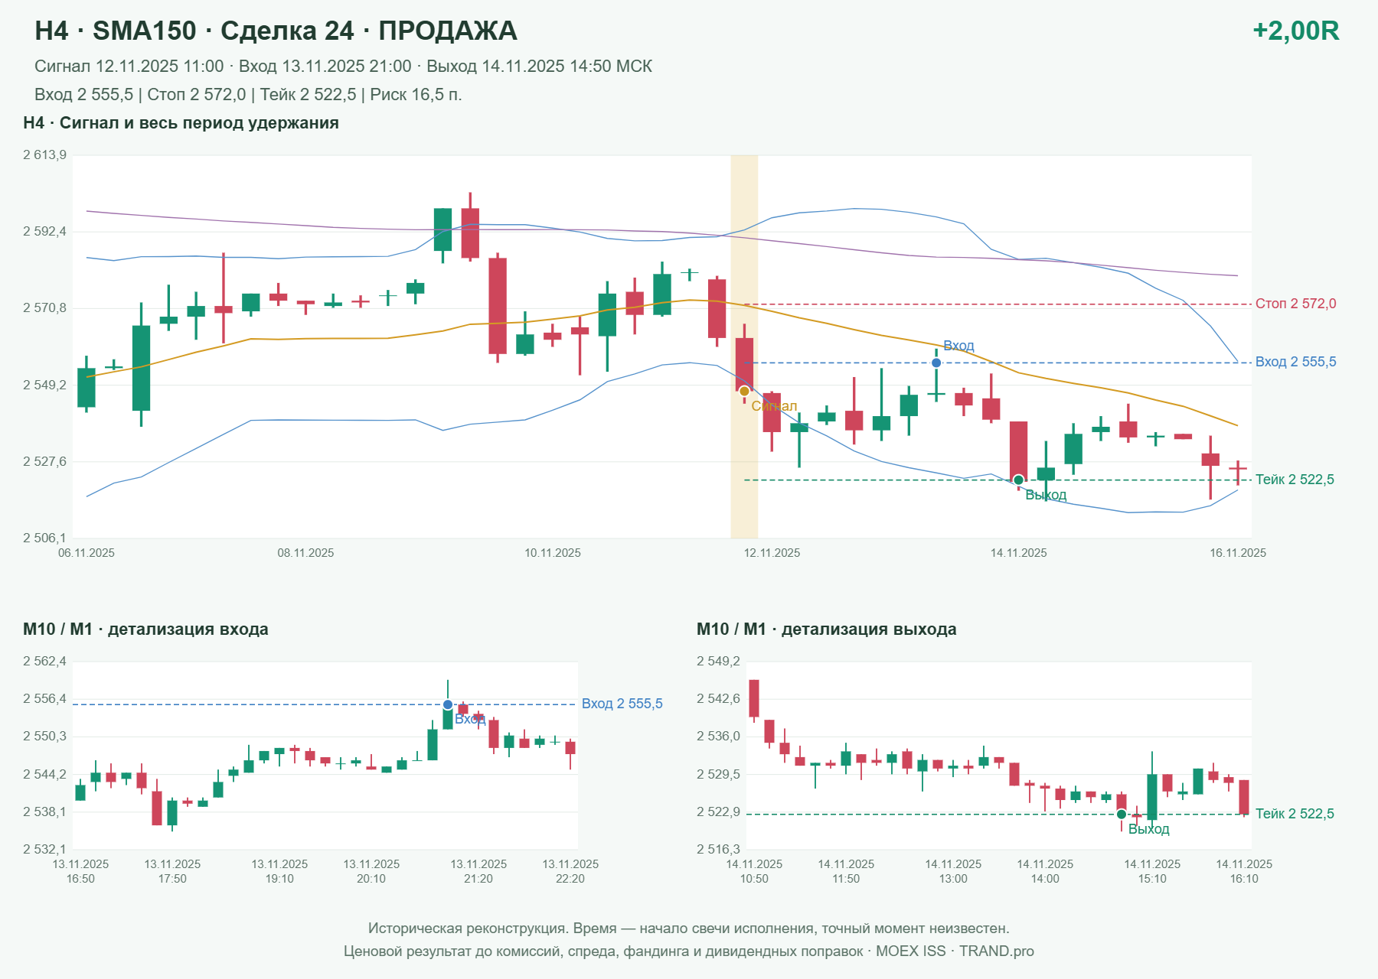1378x979 pixels.
Task: Click the 13.11.2025 21:20 tick on the entry detail chart
Action: (x=478, y=871)
